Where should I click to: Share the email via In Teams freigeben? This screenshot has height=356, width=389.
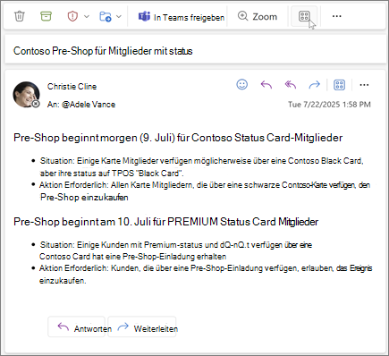point(182,17)
